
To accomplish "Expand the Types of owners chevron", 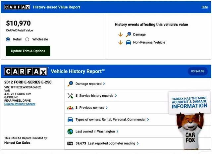I will 148,120.
